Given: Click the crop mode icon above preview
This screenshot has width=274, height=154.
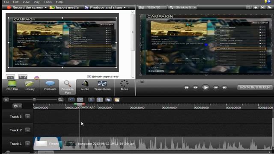Looking at the screenshot, I should coord(248,7).
